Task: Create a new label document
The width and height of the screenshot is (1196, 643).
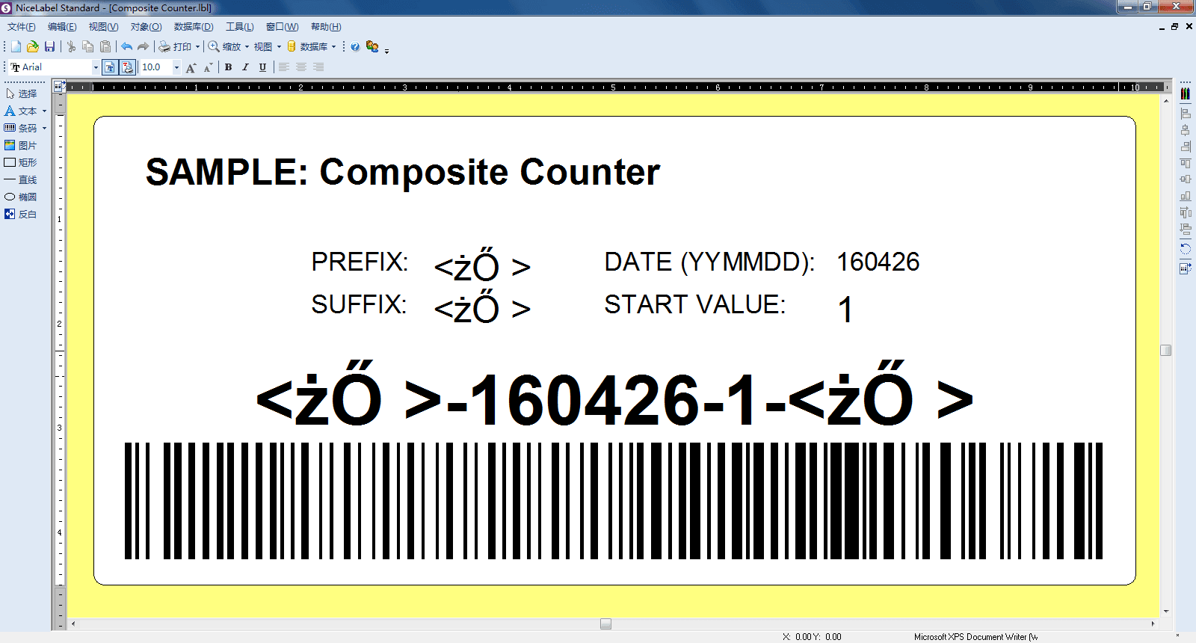Action: tap(16, 46)
